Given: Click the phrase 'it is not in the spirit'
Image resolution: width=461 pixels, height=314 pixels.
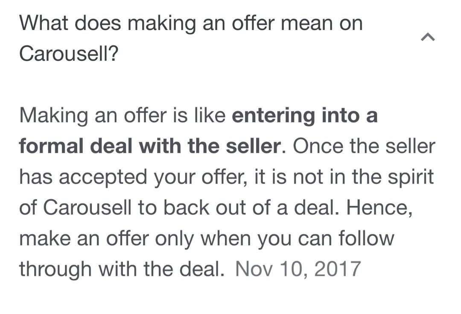Looking at the screenshot, I should (344, 177).
